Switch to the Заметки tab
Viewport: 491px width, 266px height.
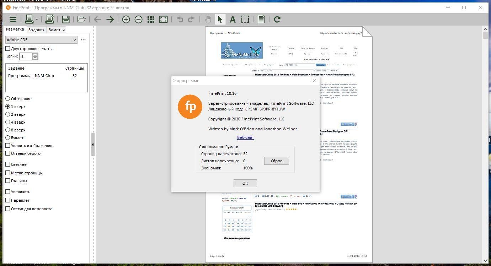click(57, 30)
